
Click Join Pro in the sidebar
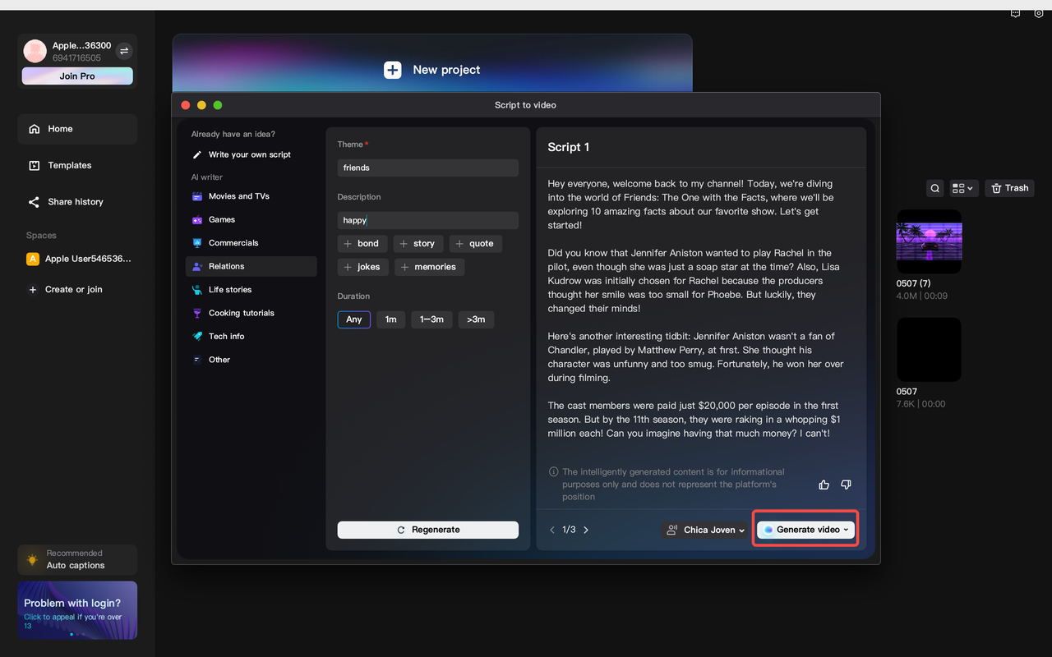(76, 76)
